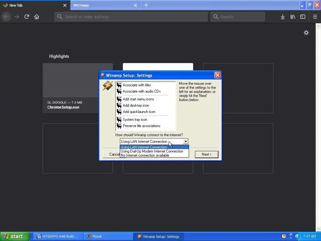Image resolution: width=321 pixels, height=241 pixels.
Task: Click llama icon beside Associate with files
Action: pos(119,85)
